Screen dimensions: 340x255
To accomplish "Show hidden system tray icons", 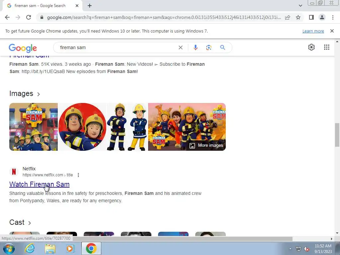I will point(290,249).
